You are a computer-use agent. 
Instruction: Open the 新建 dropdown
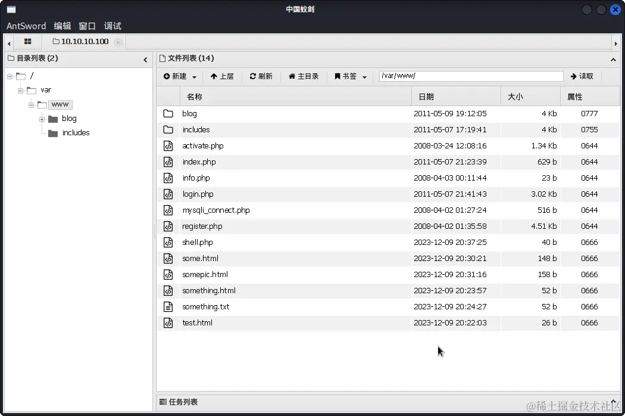coord(180,76)
